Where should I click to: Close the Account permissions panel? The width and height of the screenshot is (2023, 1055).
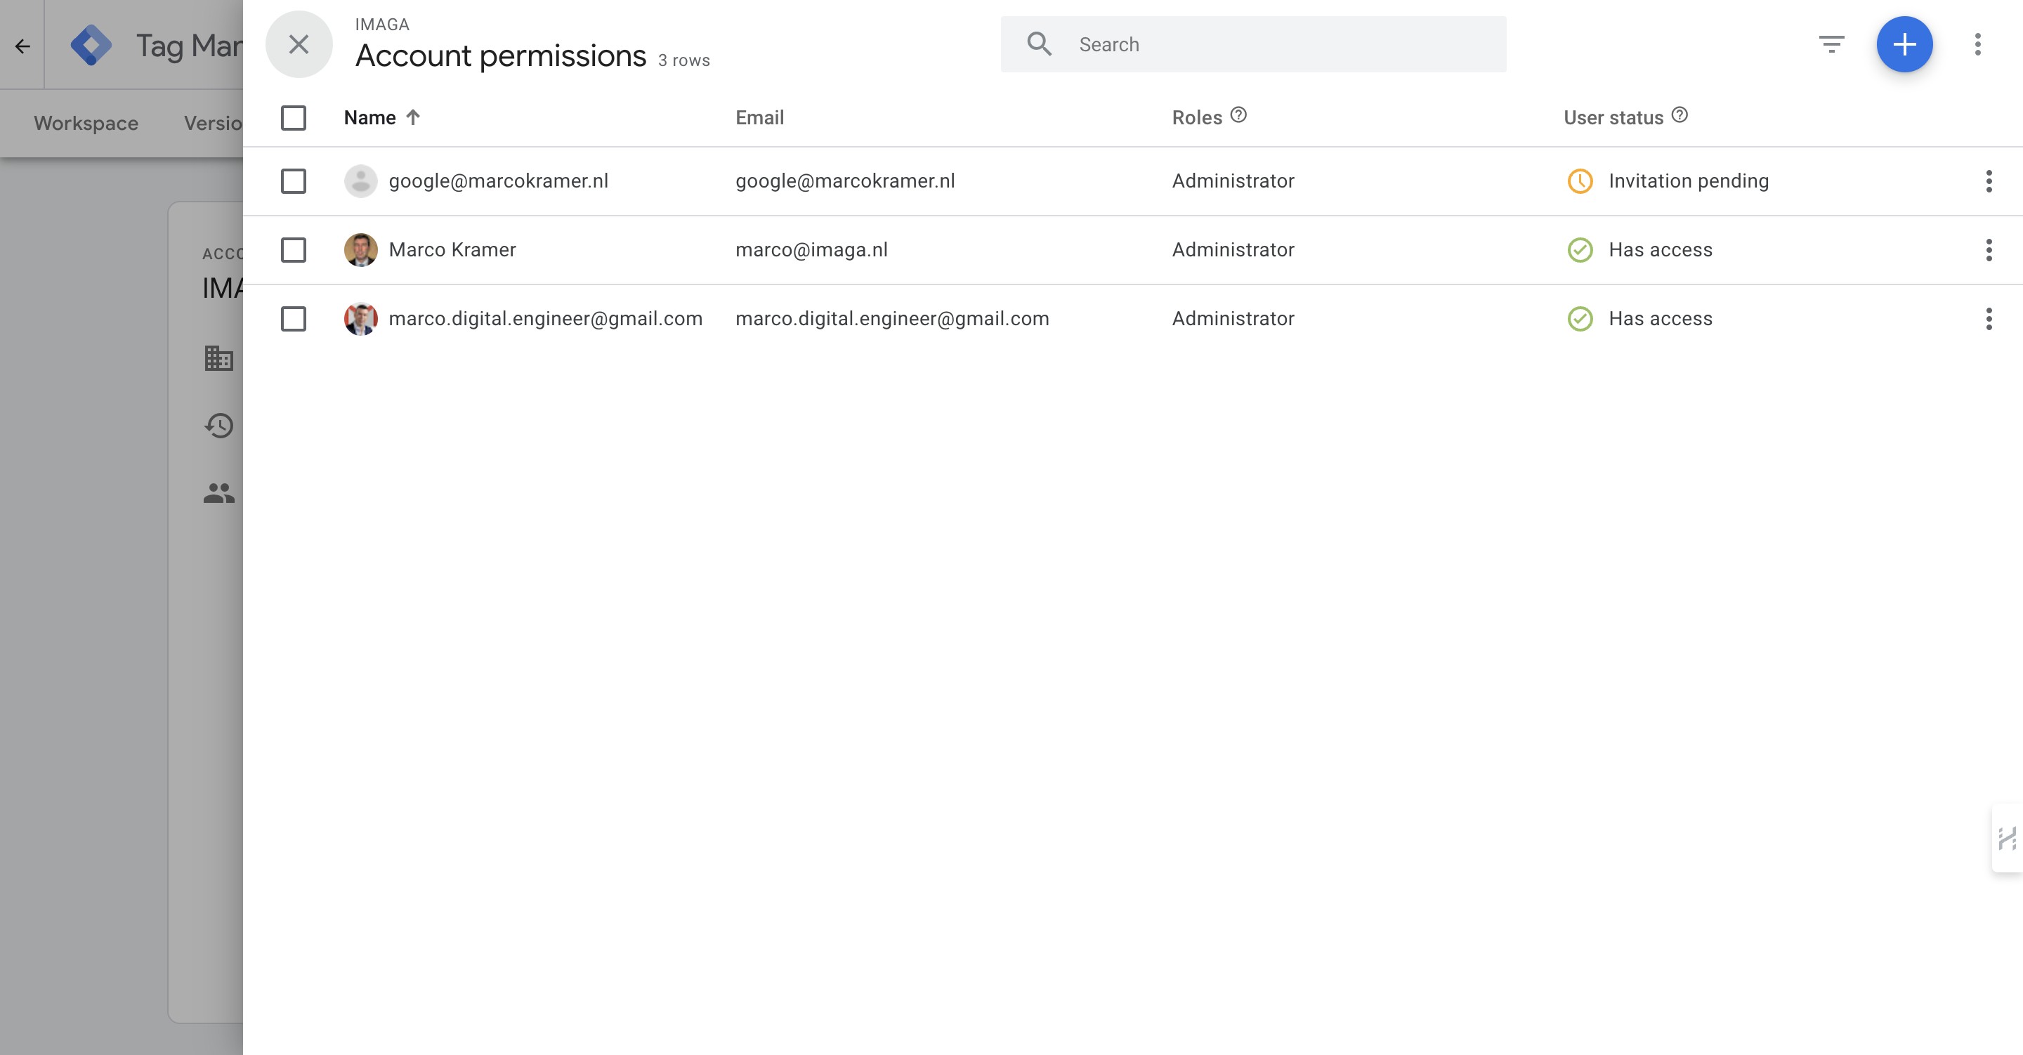click(x=299, y=45)
